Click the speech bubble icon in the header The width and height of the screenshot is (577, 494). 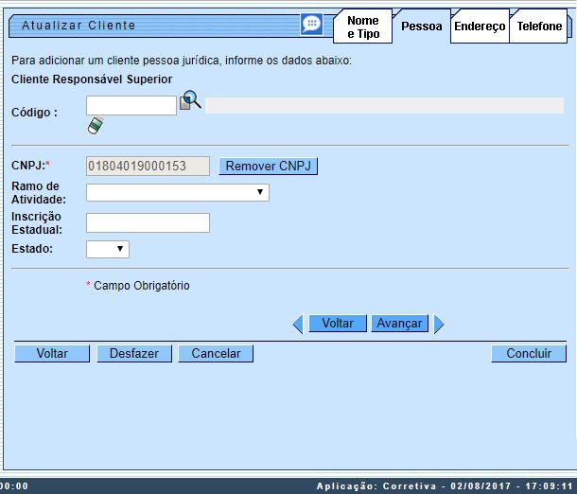(x=311, y=25)
